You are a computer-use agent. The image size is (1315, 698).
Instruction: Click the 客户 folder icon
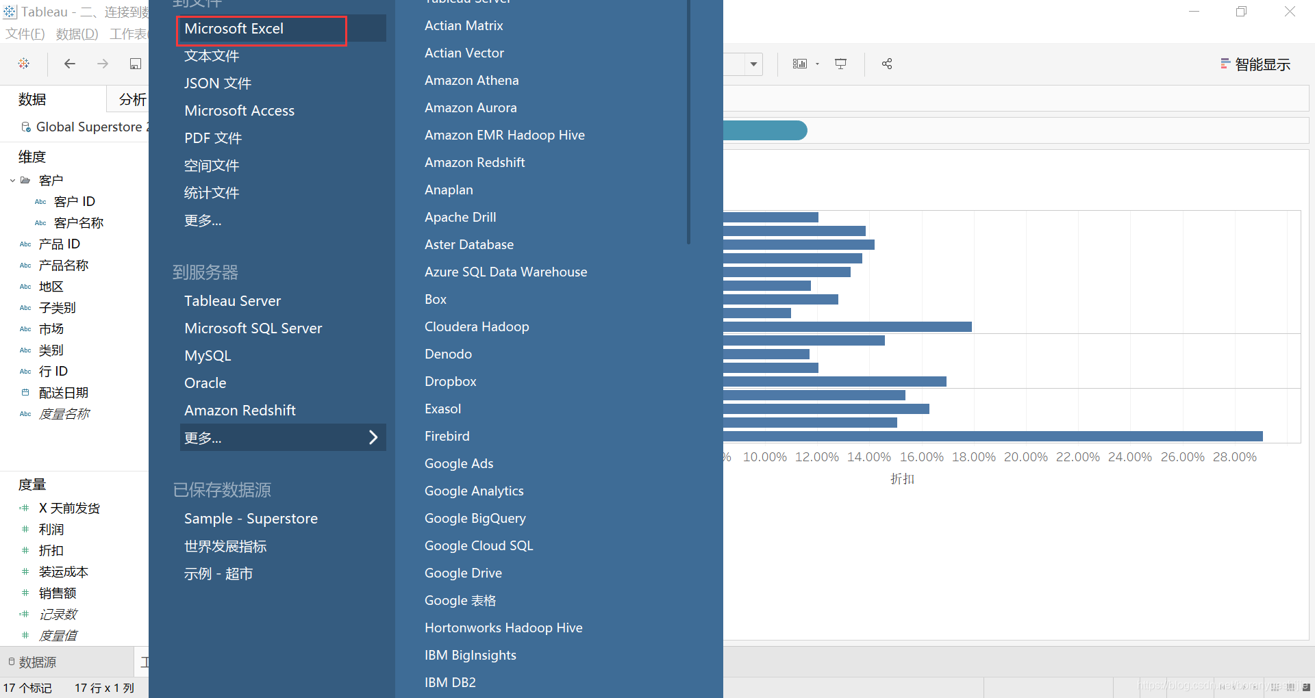pos(25,181)
